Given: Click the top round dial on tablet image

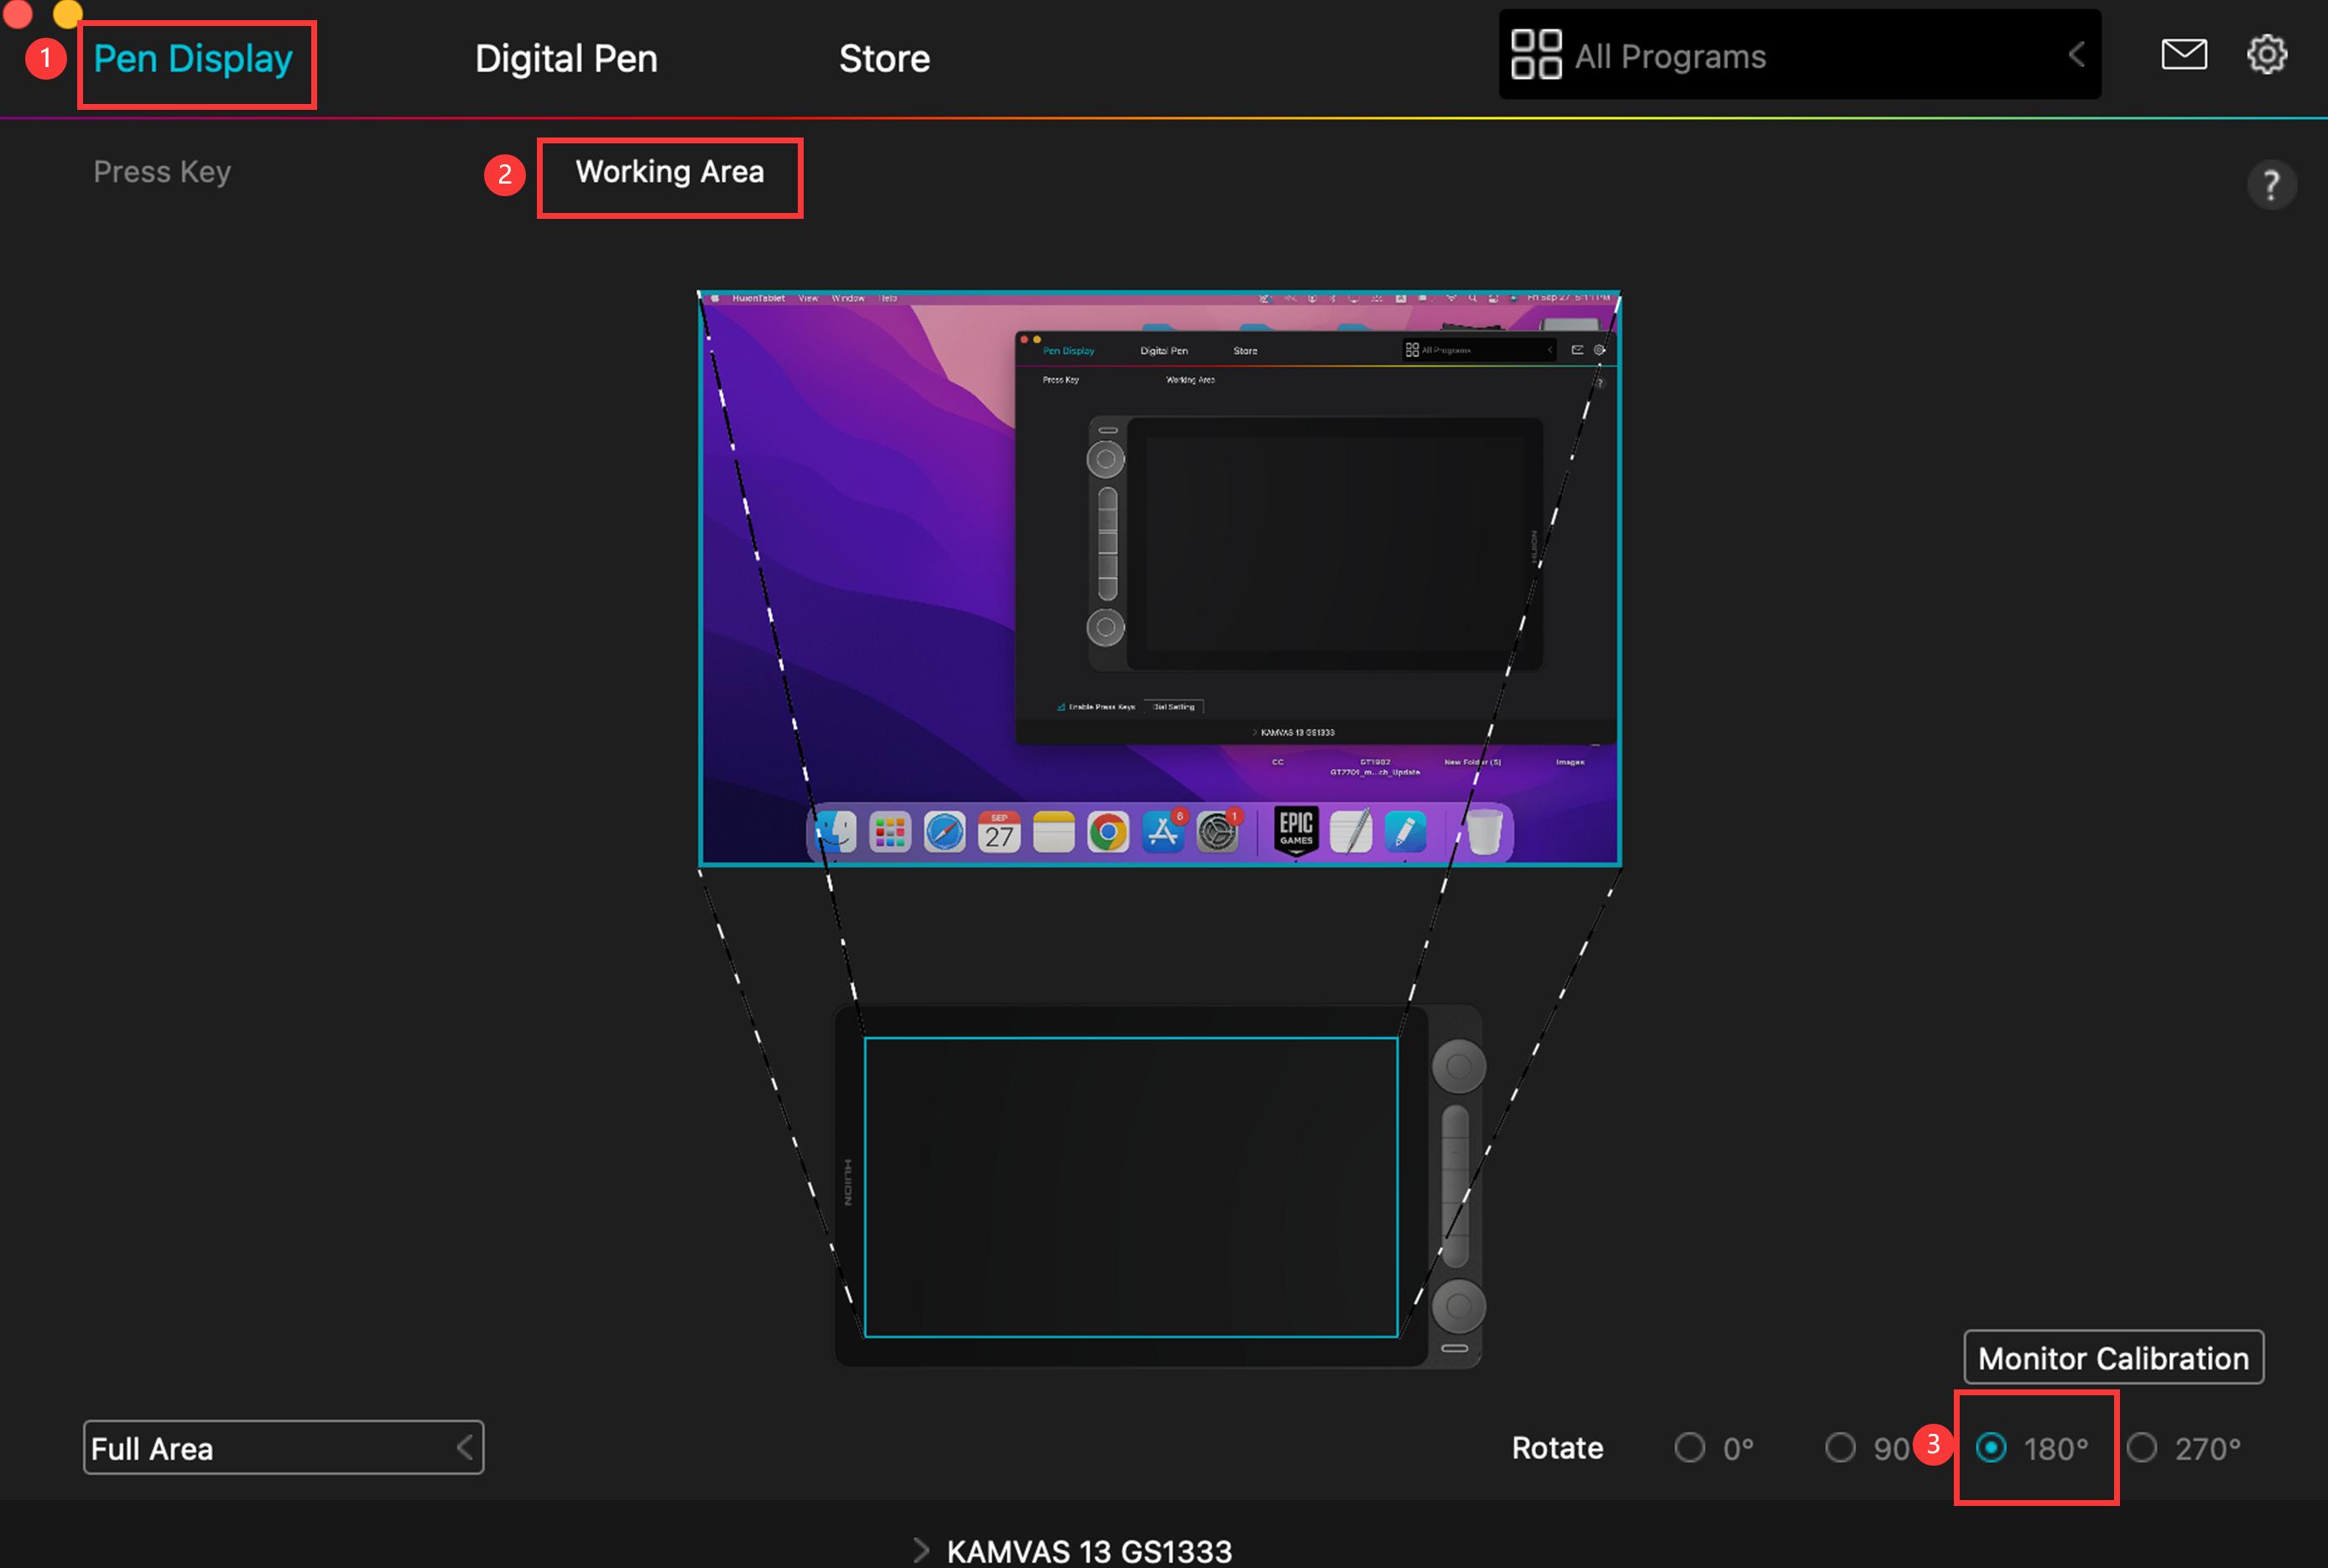Looking at the screenshot, I should (1458, 1066).
